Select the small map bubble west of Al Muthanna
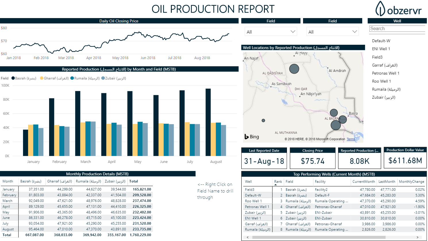This screenshot has width=428, height=241. pos(263,120)
